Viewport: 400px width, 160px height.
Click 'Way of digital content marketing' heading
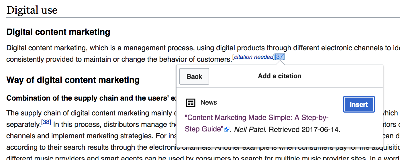point(73,80)
